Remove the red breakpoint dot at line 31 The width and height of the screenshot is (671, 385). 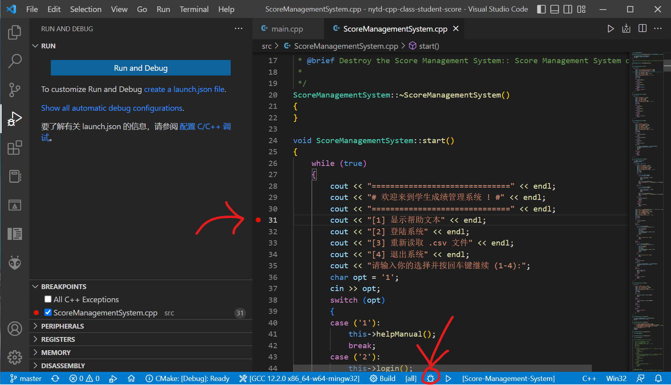click(x=258, y=220)
